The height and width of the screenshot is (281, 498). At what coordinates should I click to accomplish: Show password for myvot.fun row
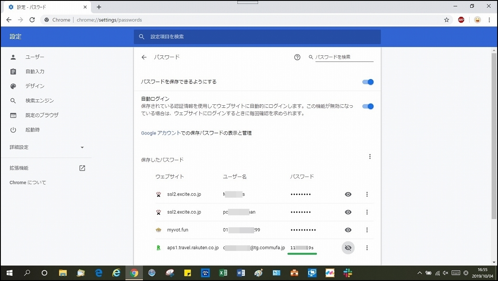pos(348,230)
